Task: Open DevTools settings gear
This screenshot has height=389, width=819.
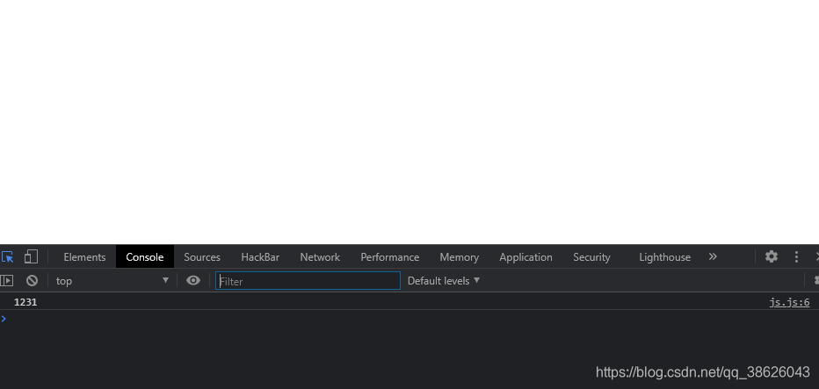Action: click(772, 256)
